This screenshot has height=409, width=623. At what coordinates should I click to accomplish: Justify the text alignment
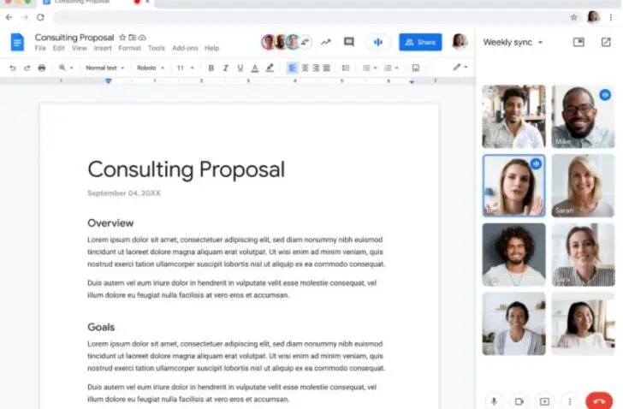(x=327, y=68)
